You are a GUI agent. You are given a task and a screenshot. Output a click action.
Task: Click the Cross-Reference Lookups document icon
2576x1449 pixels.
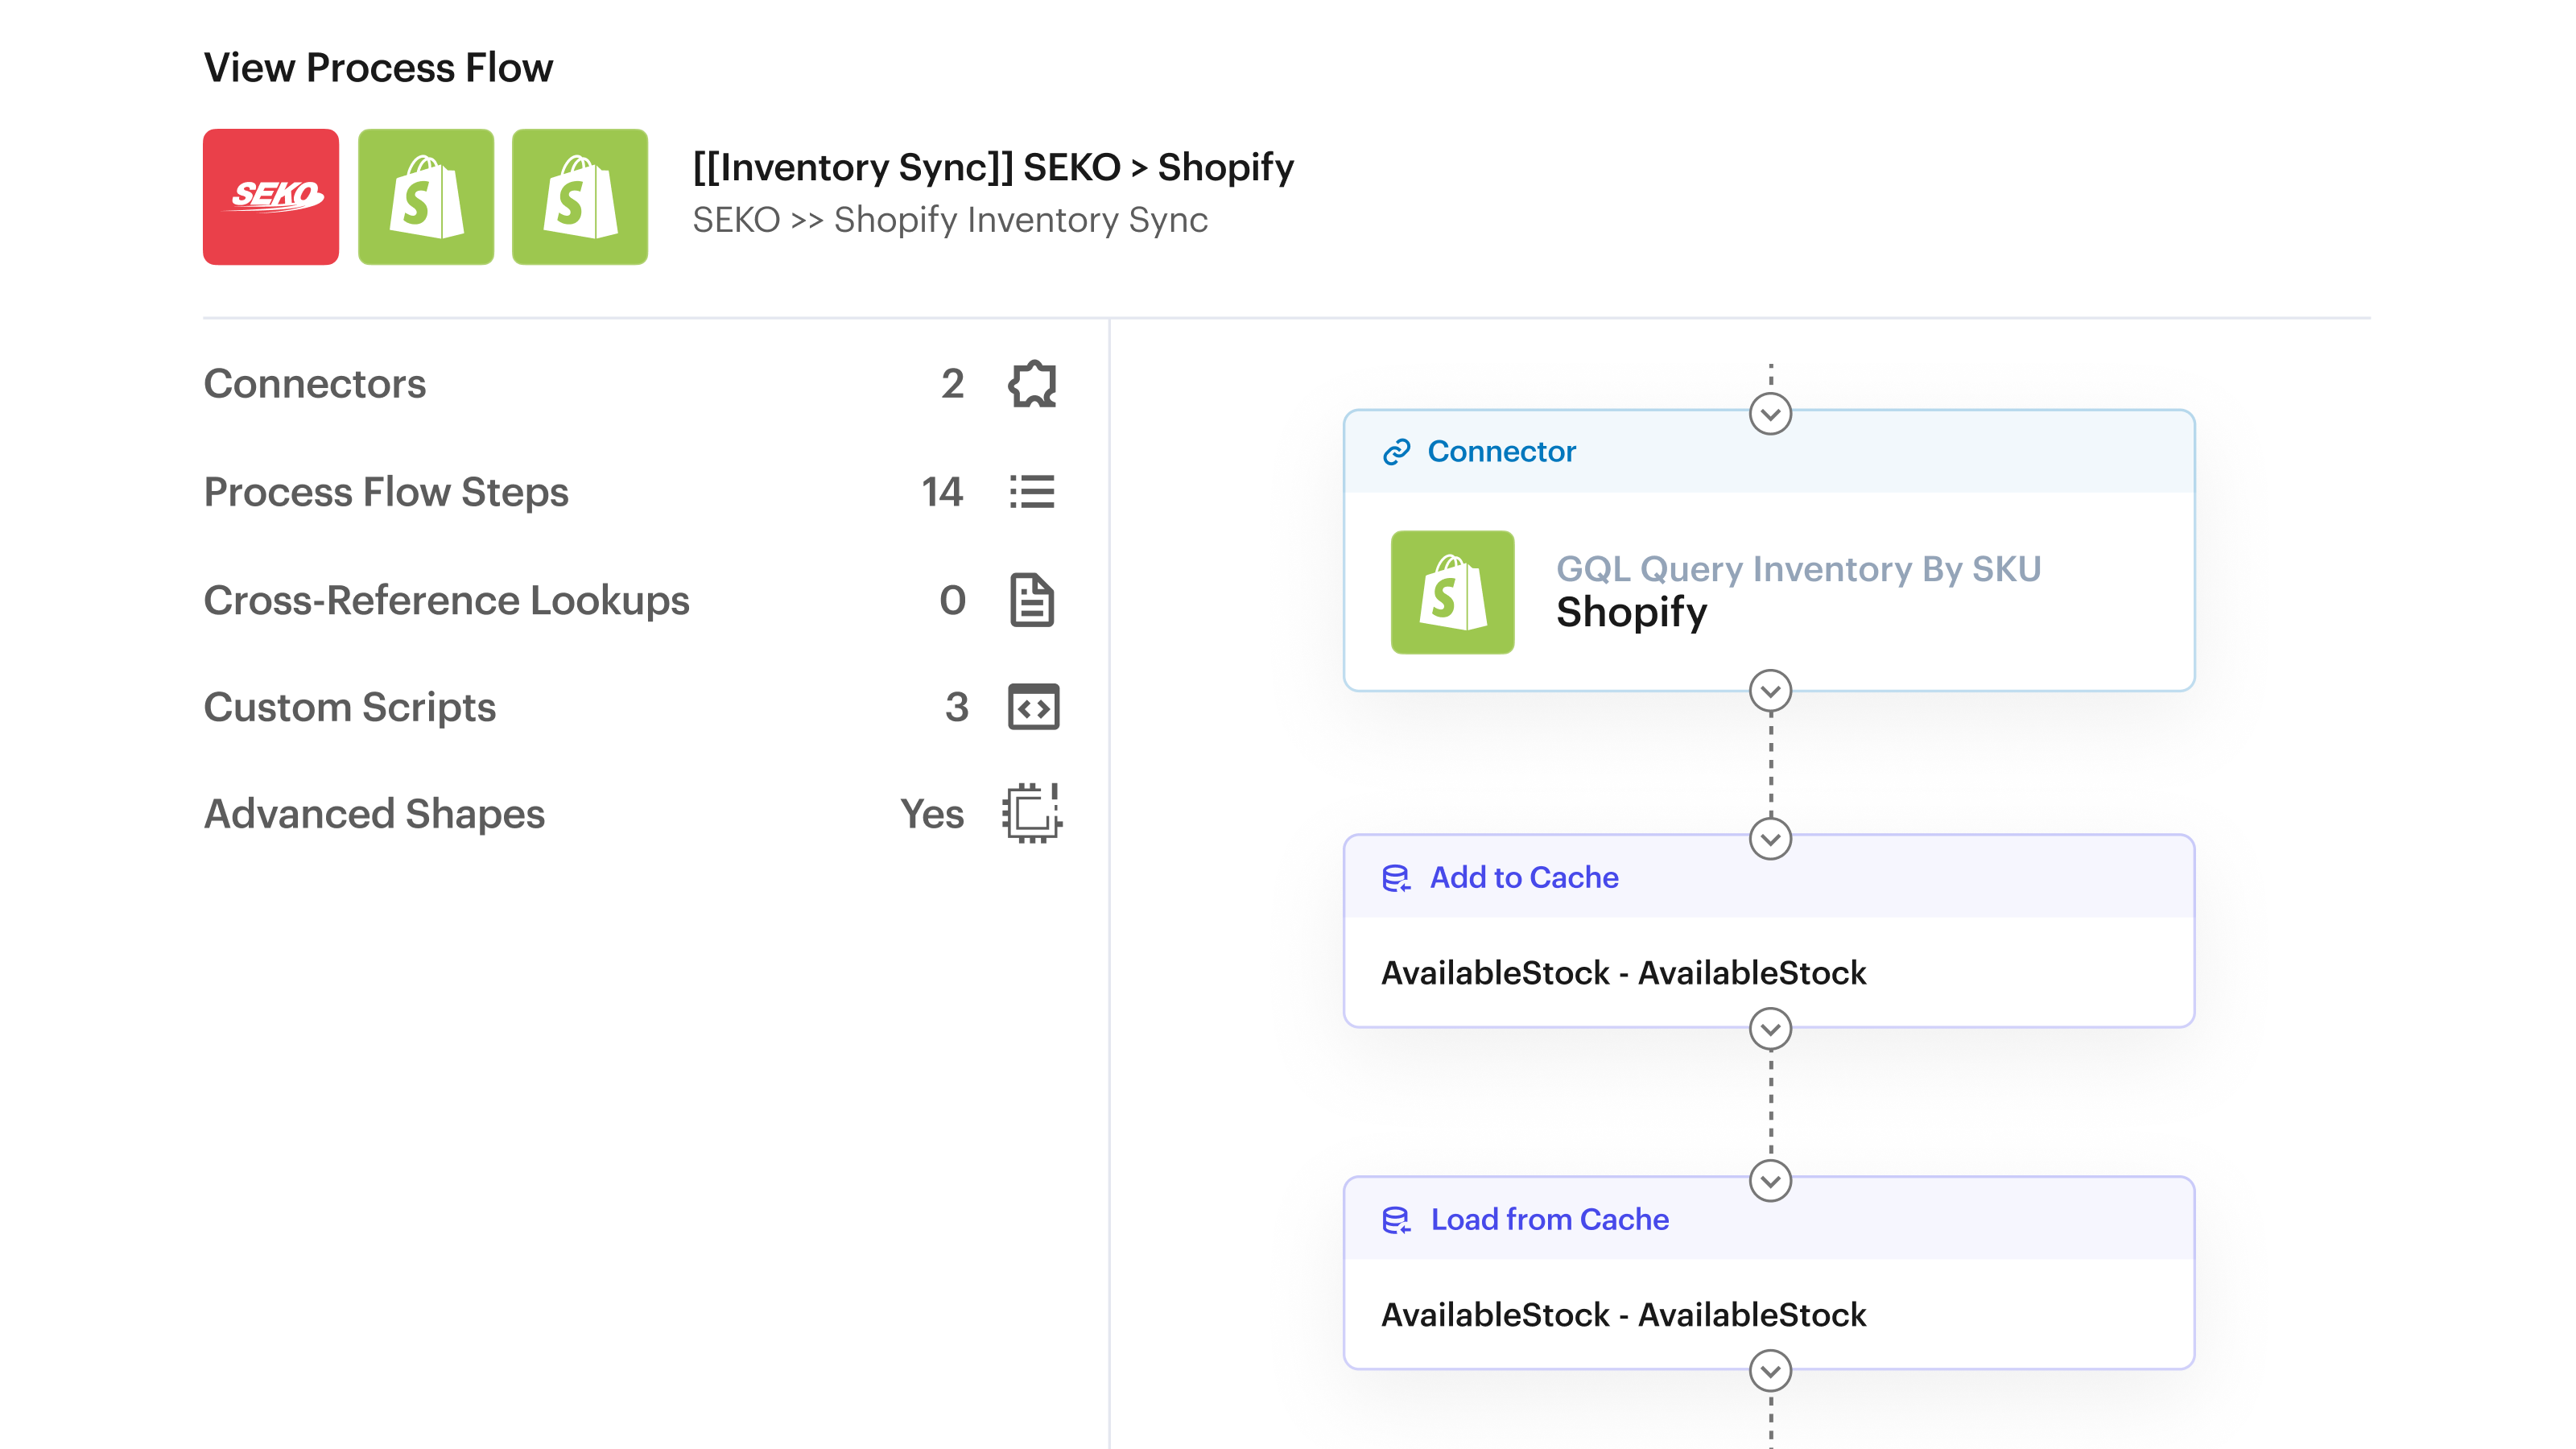[x=1032, y=600]
